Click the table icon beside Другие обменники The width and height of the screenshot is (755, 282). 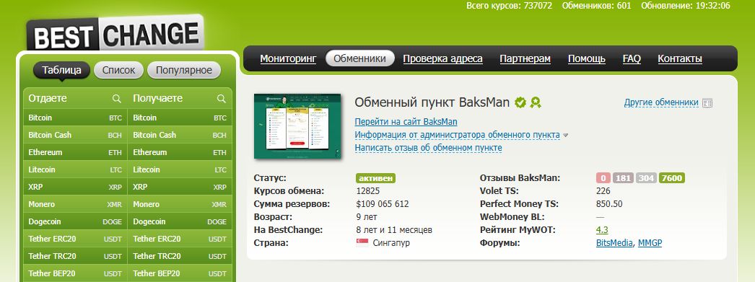coord(707,103)
